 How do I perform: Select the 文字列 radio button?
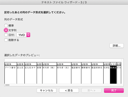6,30
